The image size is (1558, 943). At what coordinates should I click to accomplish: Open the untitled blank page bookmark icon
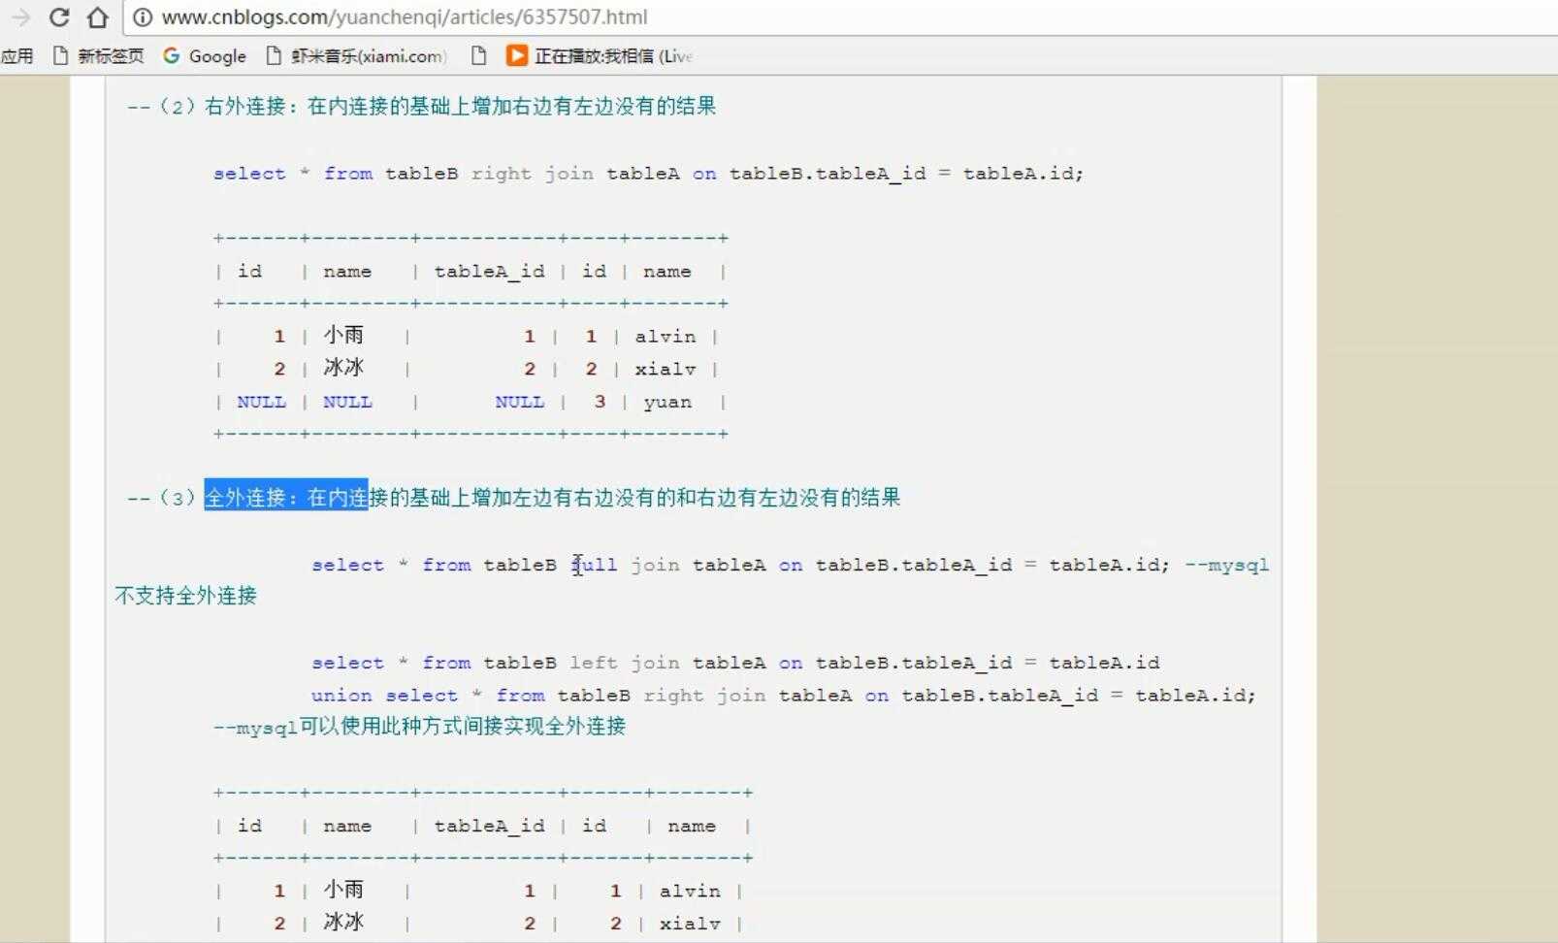pyautogui.click(x=478, y=56)
